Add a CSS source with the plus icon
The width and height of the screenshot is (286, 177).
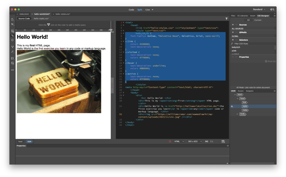pos(233,25)
